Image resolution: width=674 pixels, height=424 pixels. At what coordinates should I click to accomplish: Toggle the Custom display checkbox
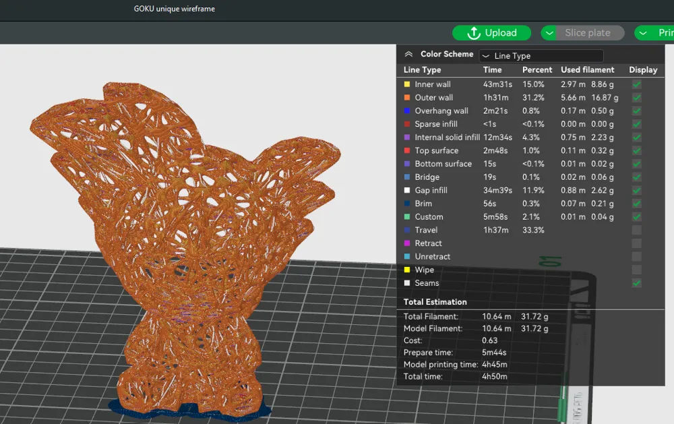(x=637, y=217)
